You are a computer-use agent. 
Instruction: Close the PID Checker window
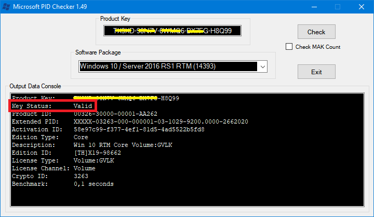[x=362, y=7]
